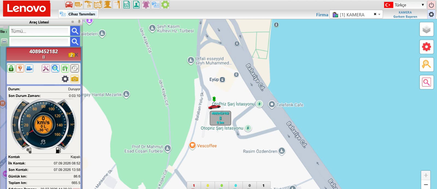Open the dark gear settings under power button
This screenshot has width=437, height=189.
click(x=431, y=14)
